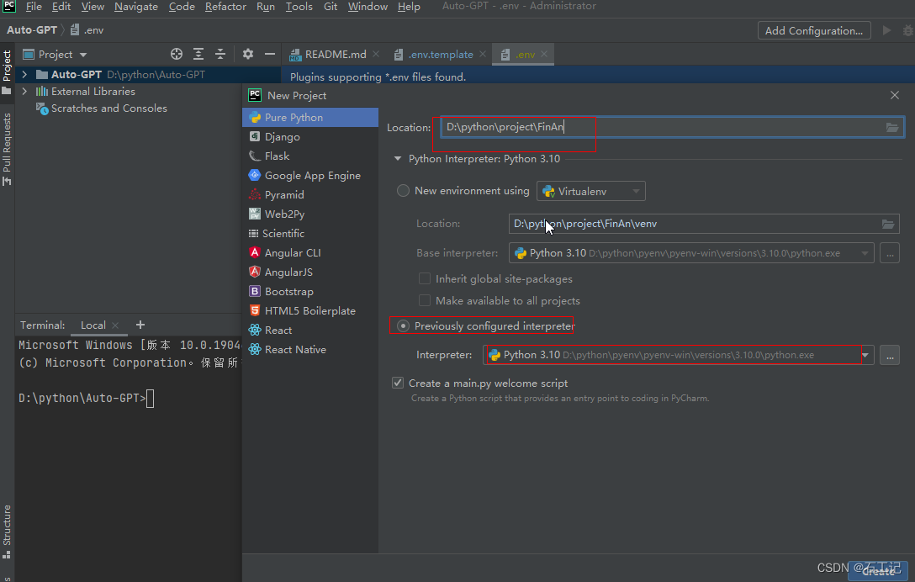Collapse Python Interpreter section triangle
915x582 pixels.
[x=398, y=159]
